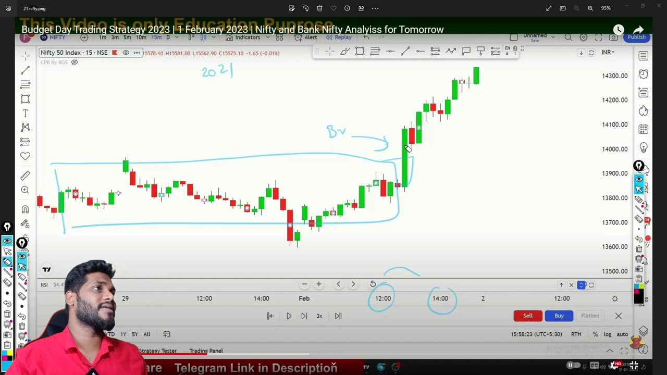Delete the 21 nifty.png image
Screen dimensions: 667x375
click(x=319, y=8)
